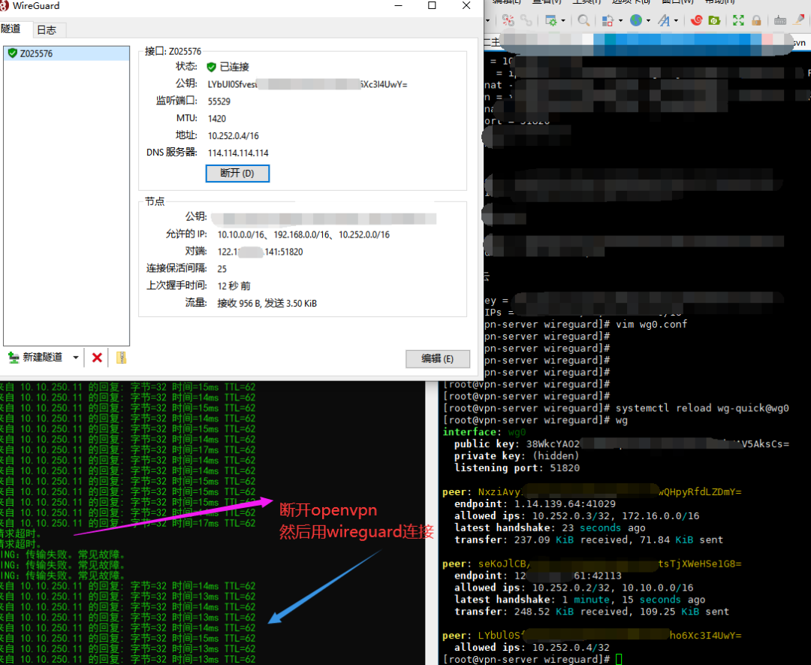Click the WireGuard logo in the title bar
This screenshot has width=811, height=665.
click(5, 6)
